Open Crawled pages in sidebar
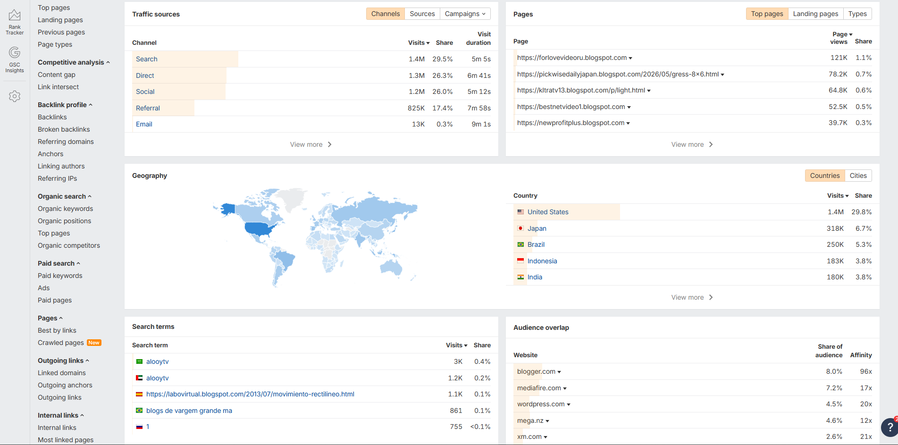This screenshot has height=445, width=898. tap(61, 343)
